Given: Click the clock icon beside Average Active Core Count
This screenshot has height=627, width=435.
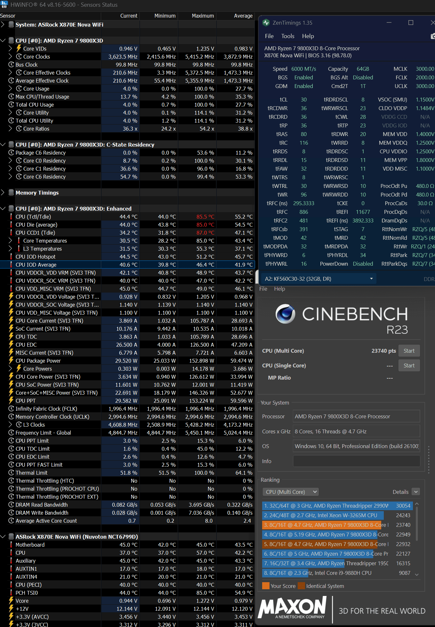Looking at the screenshot, I should (x=11, y=520).
